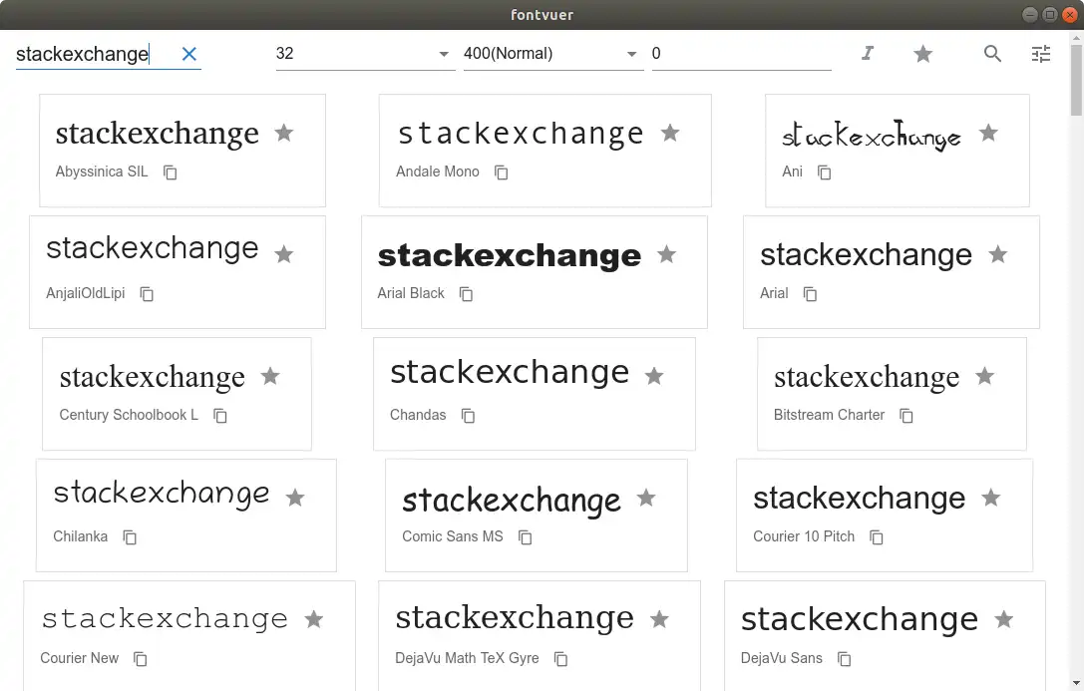Screen dimensions: 1084x691
Task: Copy the DejaVu Math TeX Gyre name
Action: coord(560,658)
